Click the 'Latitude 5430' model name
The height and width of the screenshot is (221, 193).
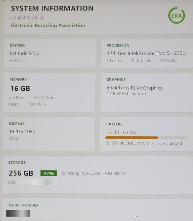click(x=25, y=53)
